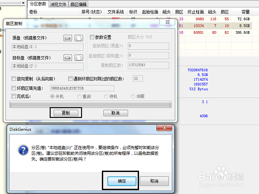The width and height of the screenshot is (259, 194).
Task: Click the 起始柱面 column header
Action: point(150,12)
